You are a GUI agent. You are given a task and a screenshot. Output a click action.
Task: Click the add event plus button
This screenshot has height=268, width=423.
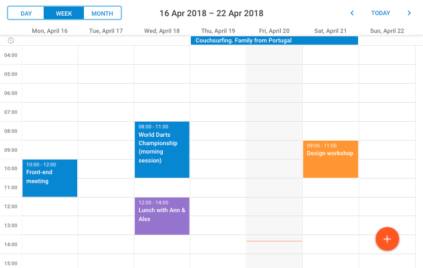387,239
